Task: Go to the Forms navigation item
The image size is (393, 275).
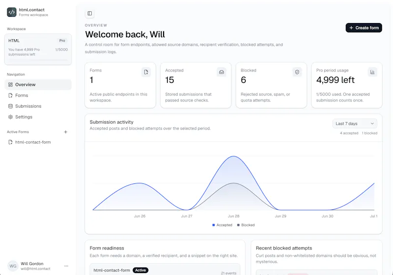Action: (38, 95)
